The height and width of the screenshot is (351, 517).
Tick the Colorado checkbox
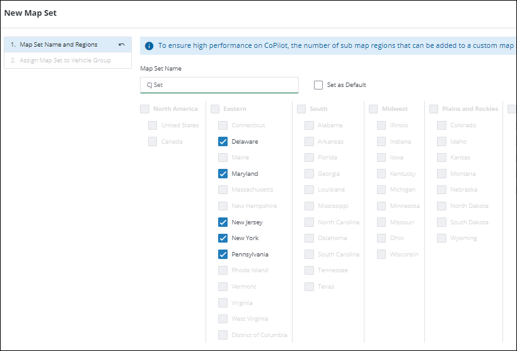pyautogui.click(x=441, y=125)
